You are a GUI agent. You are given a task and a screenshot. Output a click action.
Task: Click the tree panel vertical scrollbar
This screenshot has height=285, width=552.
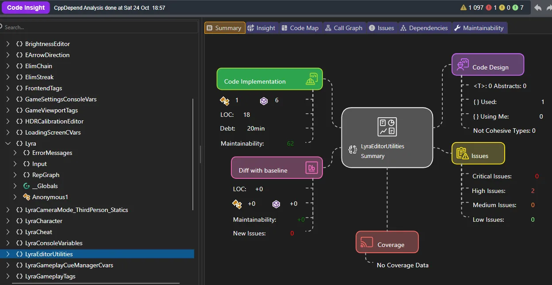[193, 154]
